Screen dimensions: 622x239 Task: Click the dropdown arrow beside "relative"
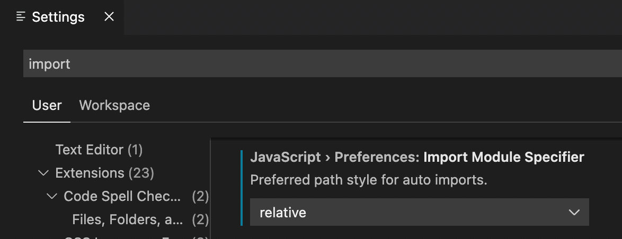[x=574, y=213]
